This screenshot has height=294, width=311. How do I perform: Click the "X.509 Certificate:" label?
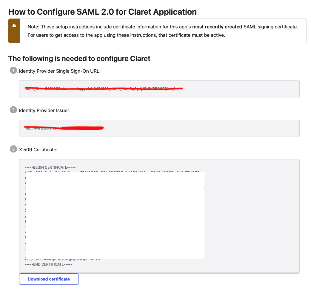tap(38, 149)
